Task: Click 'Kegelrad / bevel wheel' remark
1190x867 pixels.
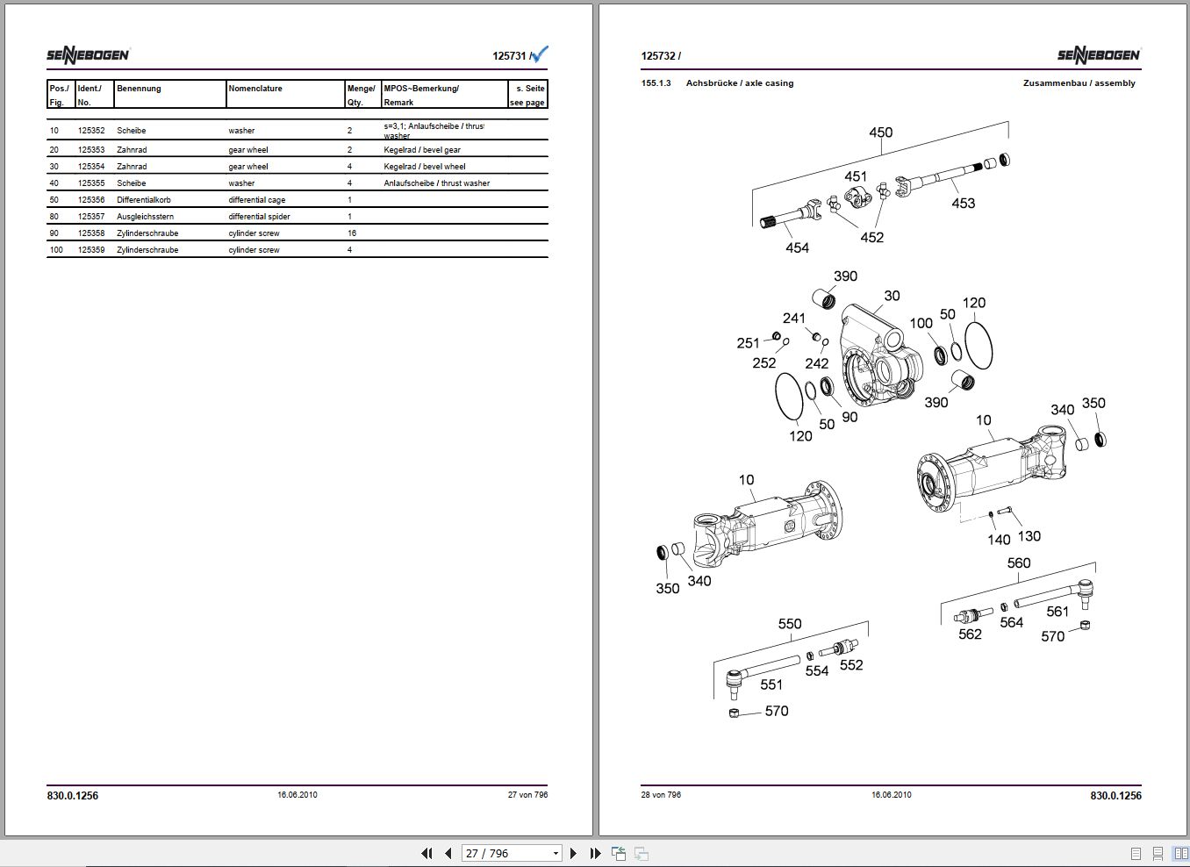Action: (425, 167)
